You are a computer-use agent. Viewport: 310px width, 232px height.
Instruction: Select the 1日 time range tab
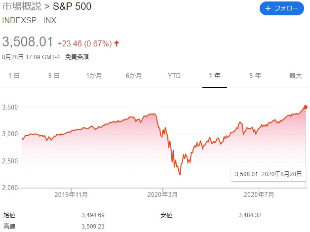pos(14,76)
